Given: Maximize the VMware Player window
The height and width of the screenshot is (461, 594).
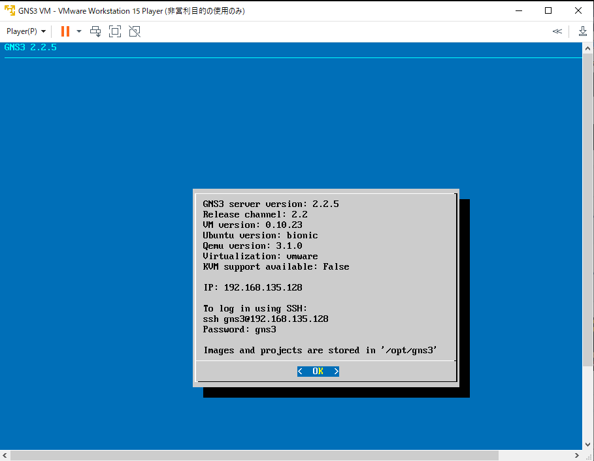Looking at the screenshot, I should click(548, 10).
